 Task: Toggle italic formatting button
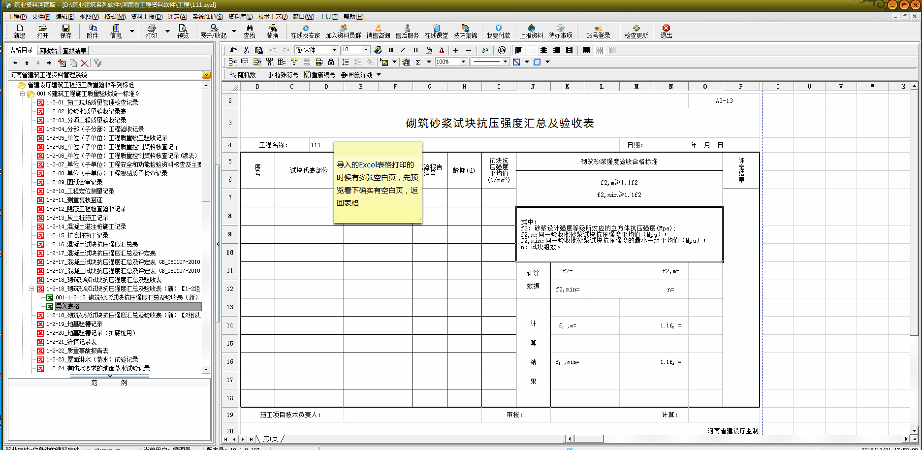tap(403, 50)
